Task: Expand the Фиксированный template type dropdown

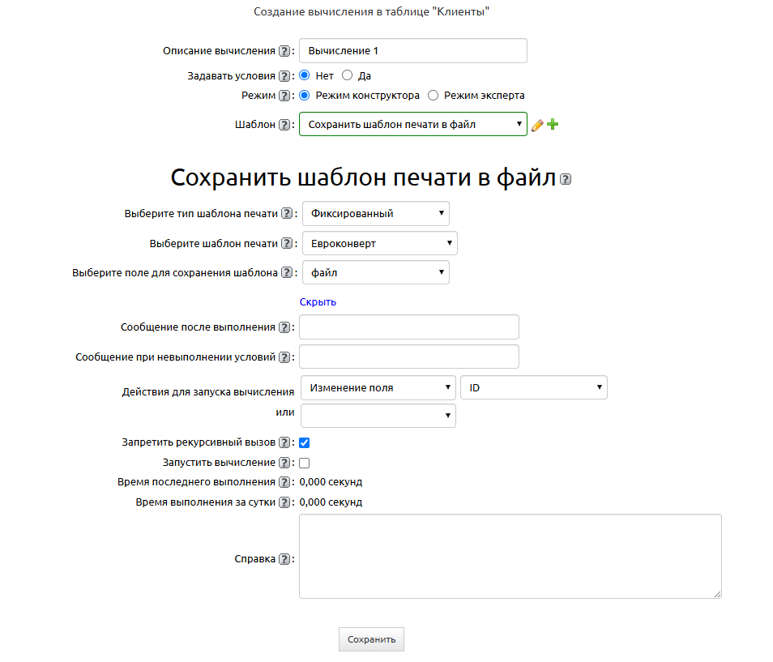Action: (x=376, y=214)
